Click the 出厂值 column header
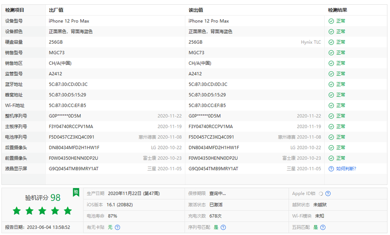 pyautogui.click(x=56, y=10)
